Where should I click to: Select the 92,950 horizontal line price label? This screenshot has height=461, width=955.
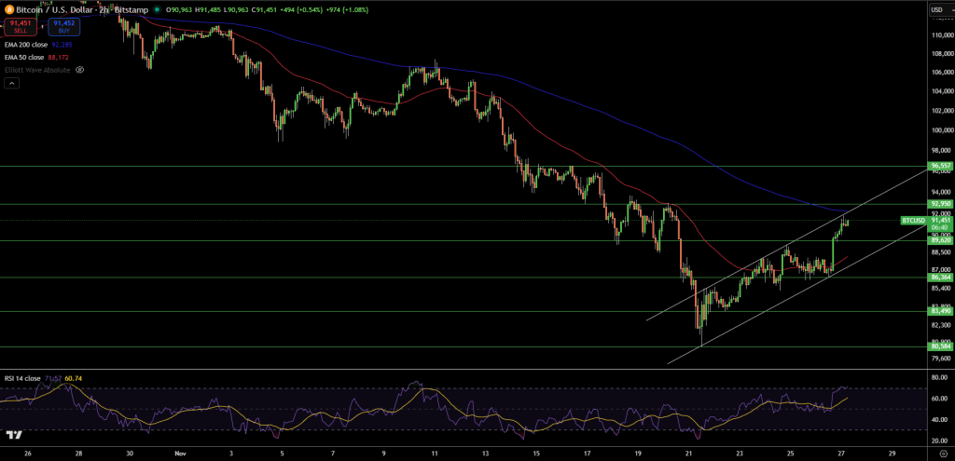tap(938, 204)
